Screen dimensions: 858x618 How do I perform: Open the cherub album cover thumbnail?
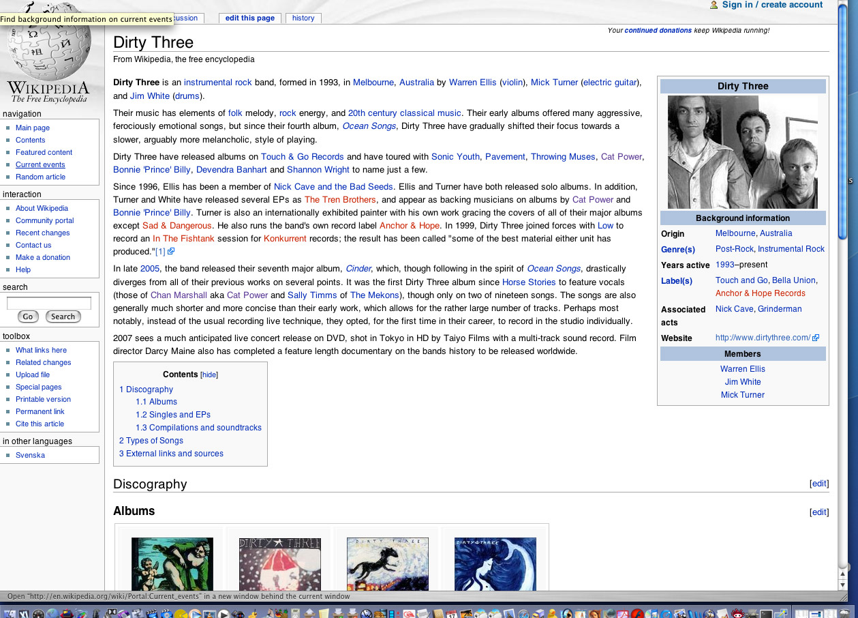click(x=172, y=563)
